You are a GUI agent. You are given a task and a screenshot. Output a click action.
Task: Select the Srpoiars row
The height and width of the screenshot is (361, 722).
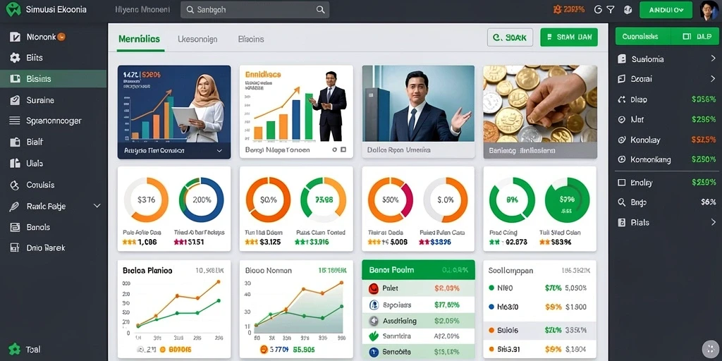point(418,305)
